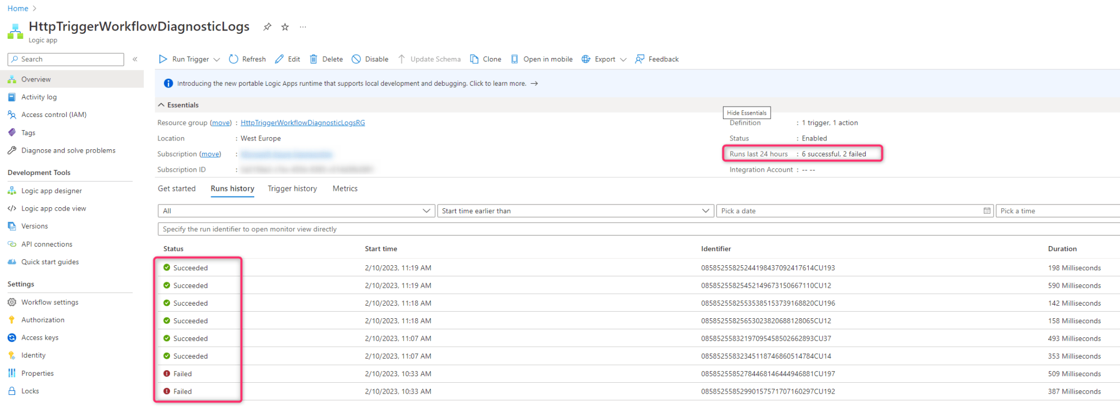The width and height of the screenshot is (1120, 409).
Task: Open Start time earlier than dropdown
Action: [x=575, y=211]
